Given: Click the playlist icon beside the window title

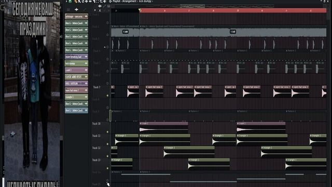Looking at the screenshot, I should (x=110, y=1).
